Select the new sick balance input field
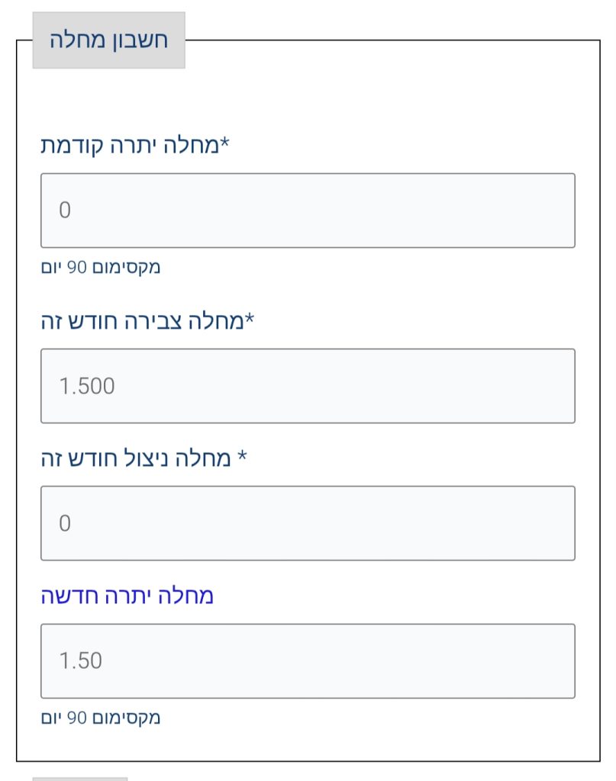The image size is (616, 781). pyautogui.click(x=308, y=661)
